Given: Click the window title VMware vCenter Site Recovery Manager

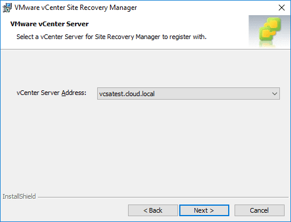Looking at the screenshot, I should (76, 8).
